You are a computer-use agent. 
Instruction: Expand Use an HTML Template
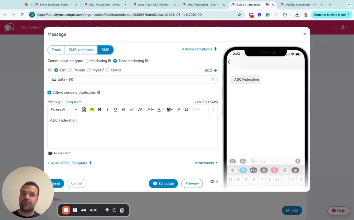(70, 163)
